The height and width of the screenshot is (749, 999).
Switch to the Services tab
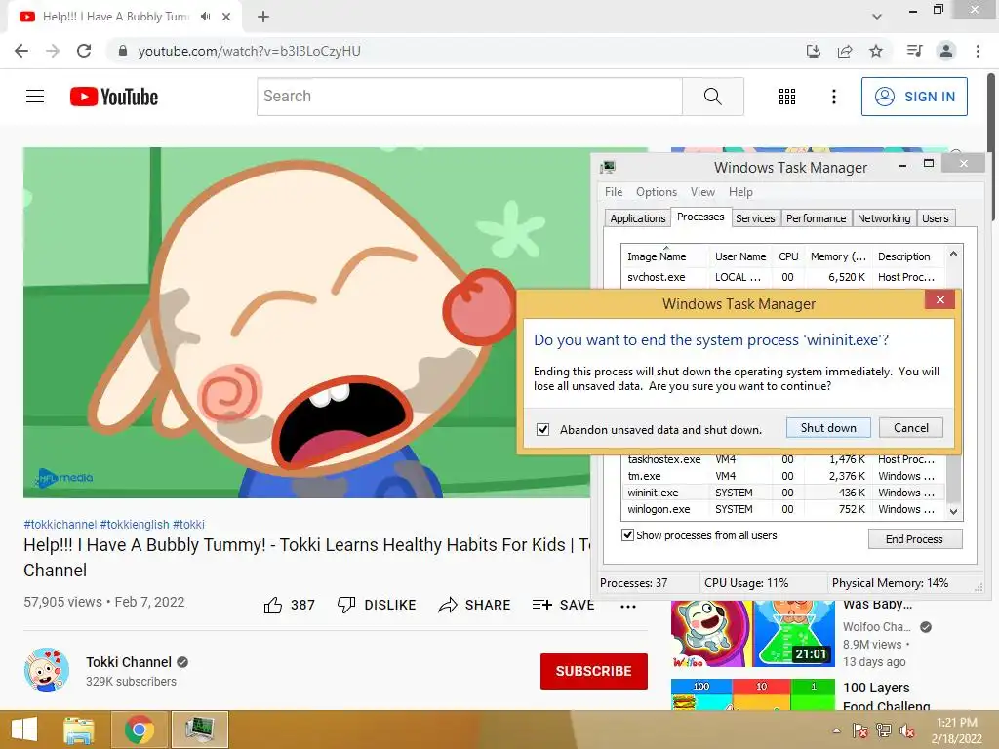click(755, 218)
